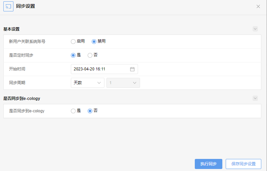Open the period value dropdown showing 1
This screenshot has width=267, height=171.
(x=123, y=83)
